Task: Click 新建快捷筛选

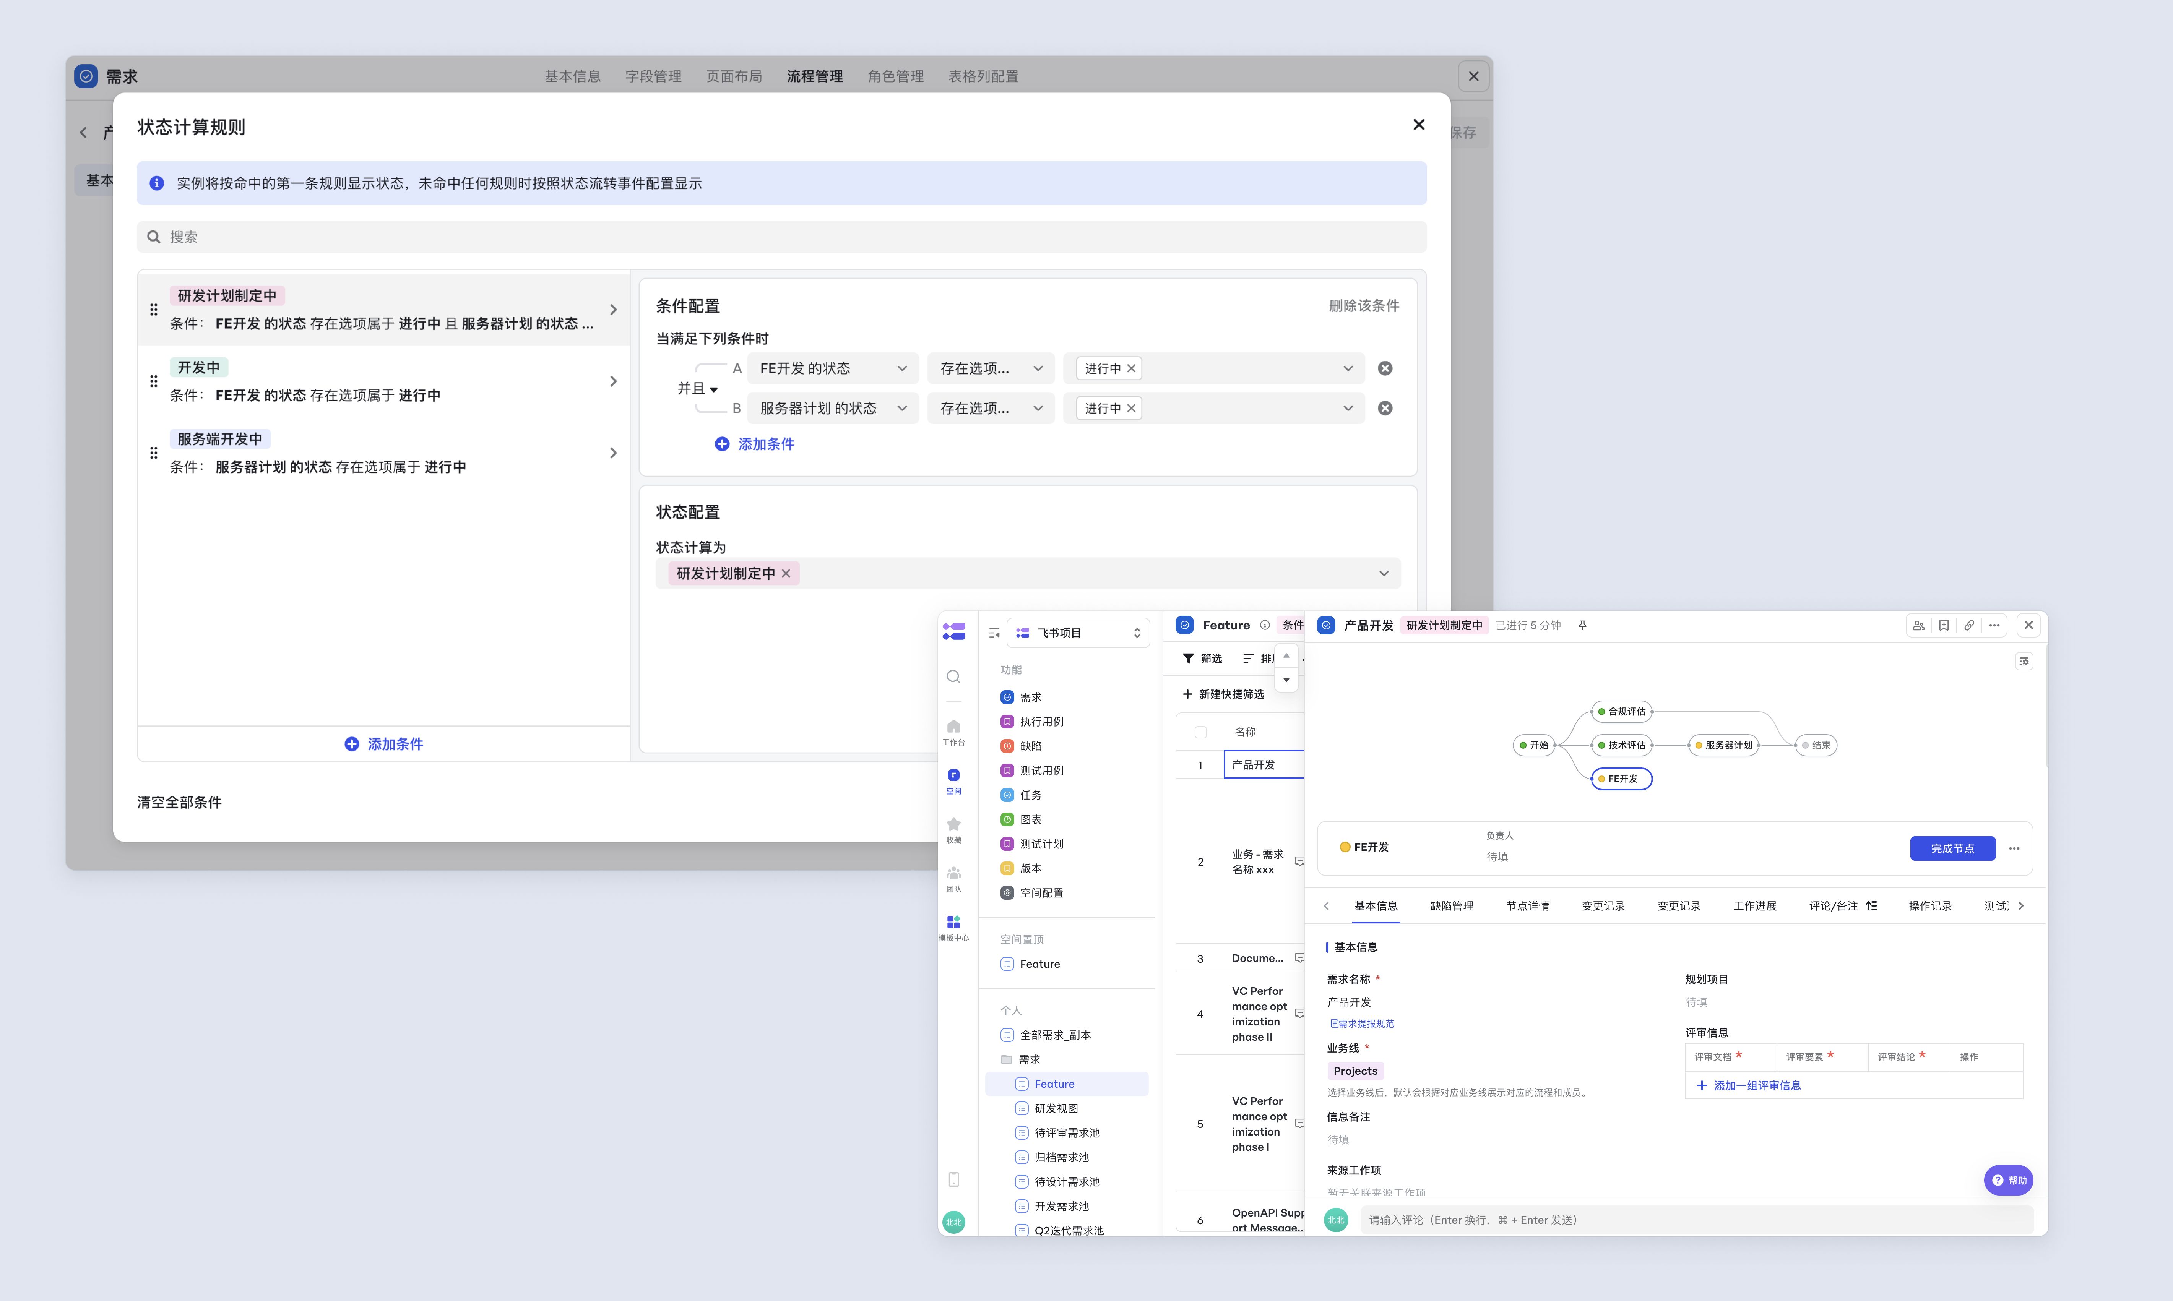Action: 1223,694
